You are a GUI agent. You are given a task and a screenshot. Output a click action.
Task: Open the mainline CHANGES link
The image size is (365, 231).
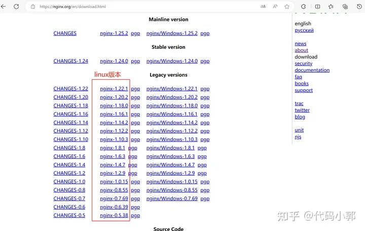(65, 34)
